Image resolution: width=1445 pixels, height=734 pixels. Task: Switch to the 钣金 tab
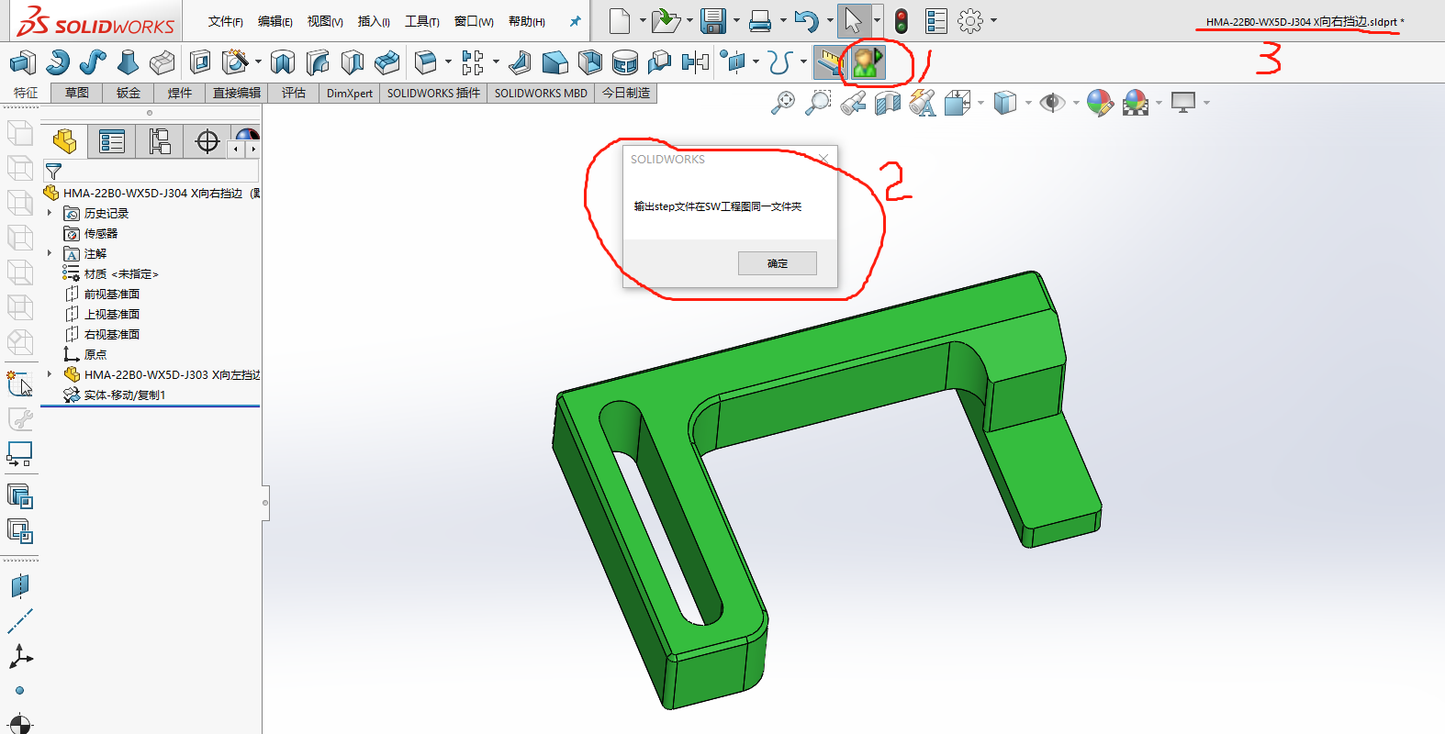[x=129, y=93]
